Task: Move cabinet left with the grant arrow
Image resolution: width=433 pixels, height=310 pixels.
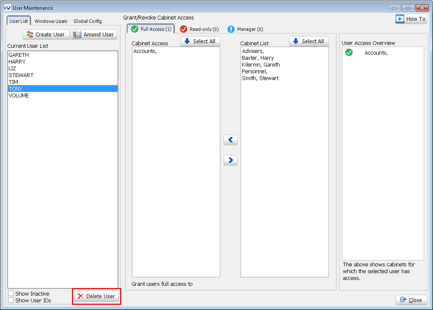Action: [230, 140]
